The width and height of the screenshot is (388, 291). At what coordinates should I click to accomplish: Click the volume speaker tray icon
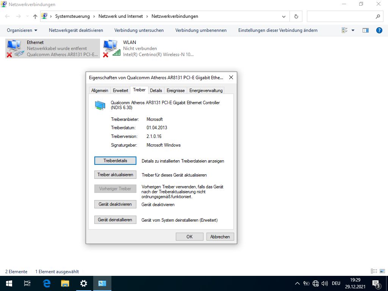[x=324, y=283]
